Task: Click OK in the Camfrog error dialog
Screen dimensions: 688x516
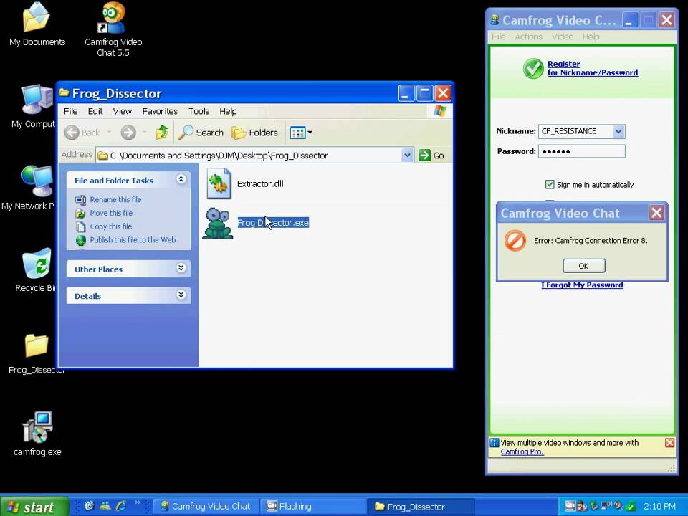Action: 584,266
